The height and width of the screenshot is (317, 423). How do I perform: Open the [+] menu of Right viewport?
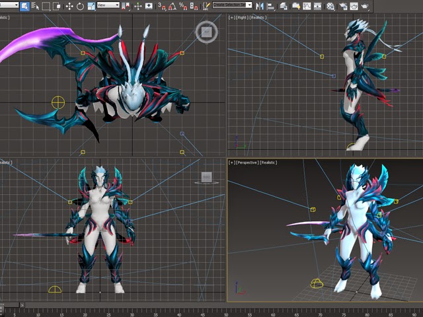tap(232, 18)
